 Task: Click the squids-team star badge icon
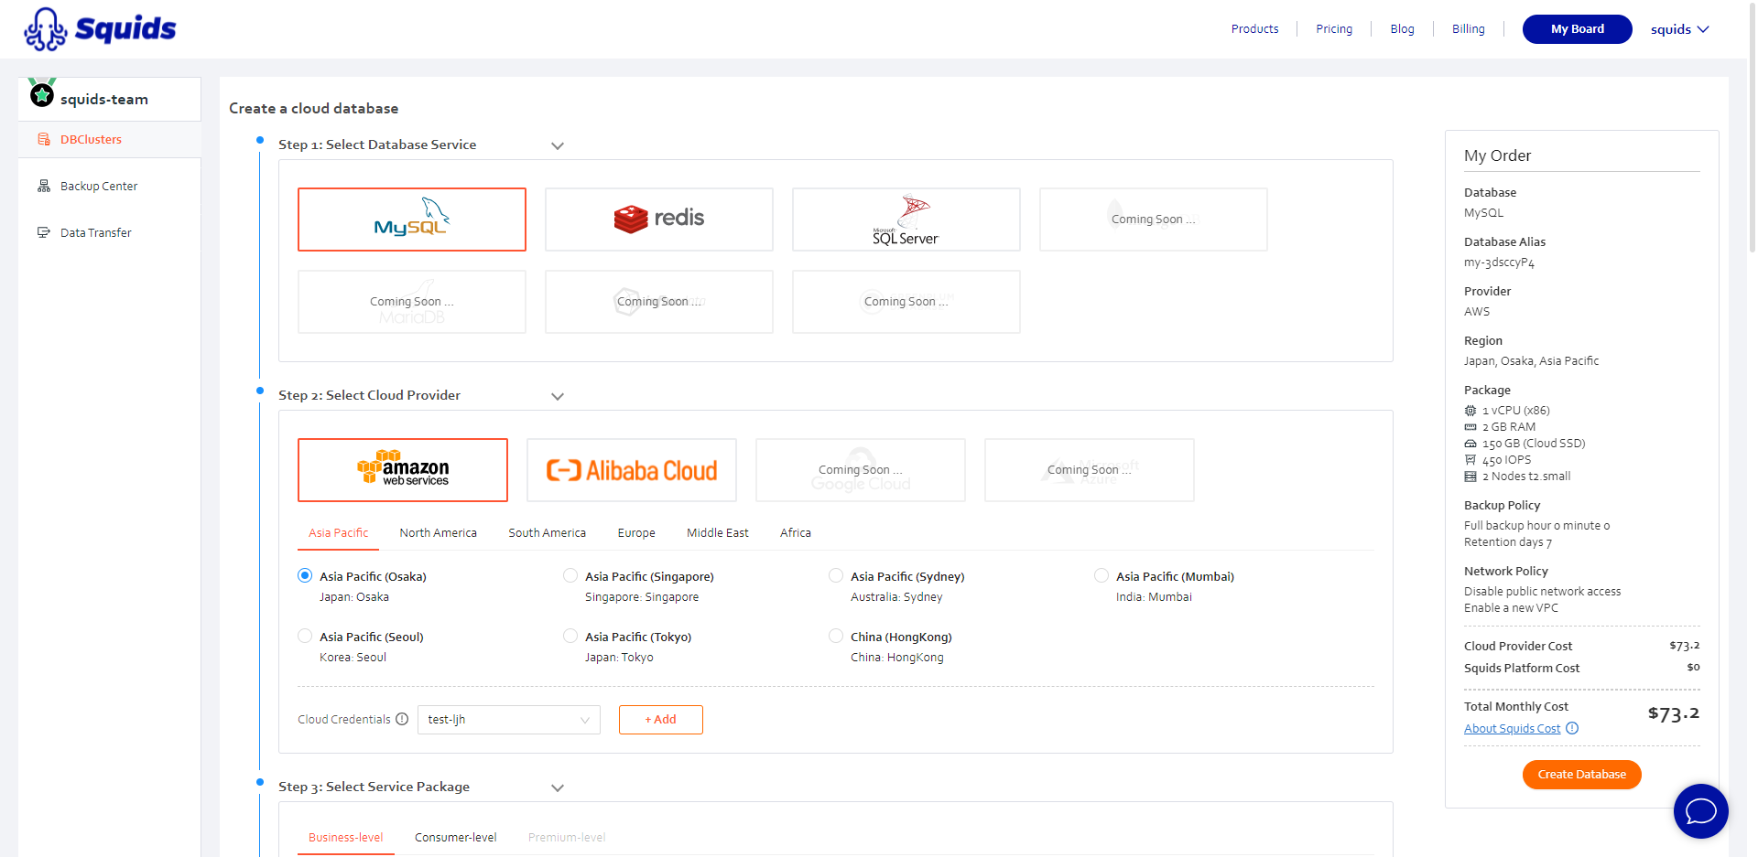pos(42,94)
